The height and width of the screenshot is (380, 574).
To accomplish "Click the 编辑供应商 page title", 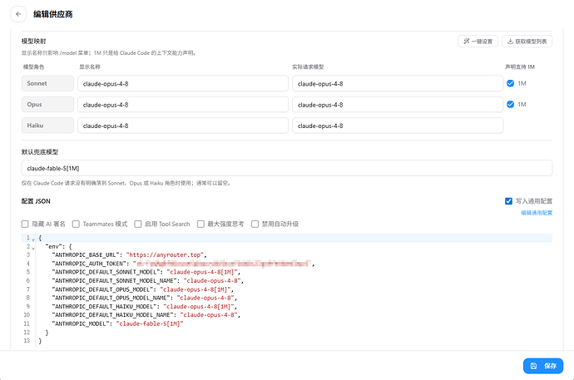I will point(52,14).
